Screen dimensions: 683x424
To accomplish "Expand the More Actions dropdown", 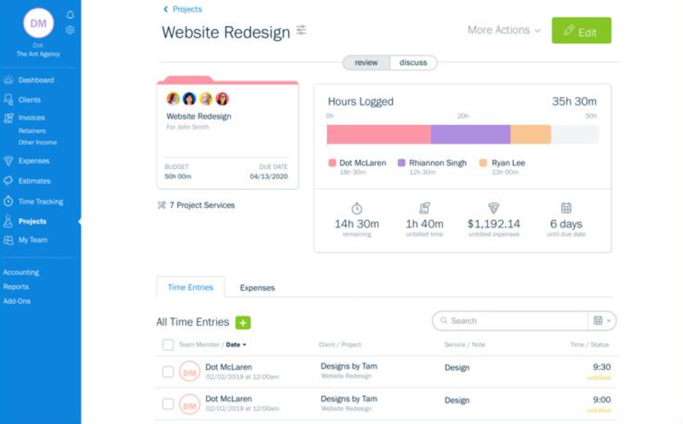I will (504, 30).
